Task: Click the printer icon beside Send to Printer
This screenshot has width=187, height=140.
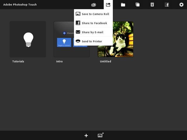Action: pyautogui.click(x=78, y=41)
